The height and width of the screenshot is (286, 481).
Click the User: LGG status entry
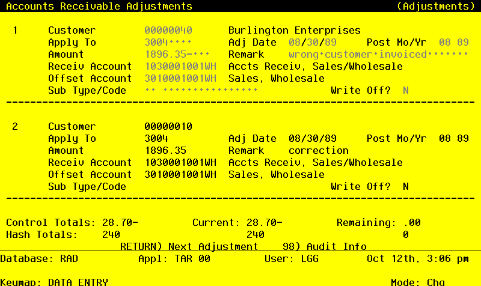click(x=292, y=258)
